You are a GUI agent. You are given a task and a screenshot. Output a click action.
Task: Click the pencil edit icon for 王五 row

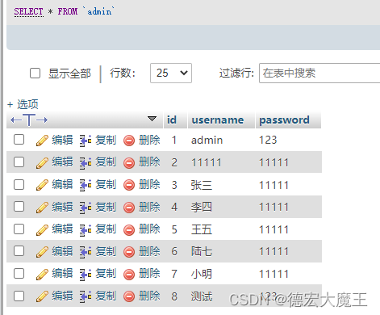(42, 229)
